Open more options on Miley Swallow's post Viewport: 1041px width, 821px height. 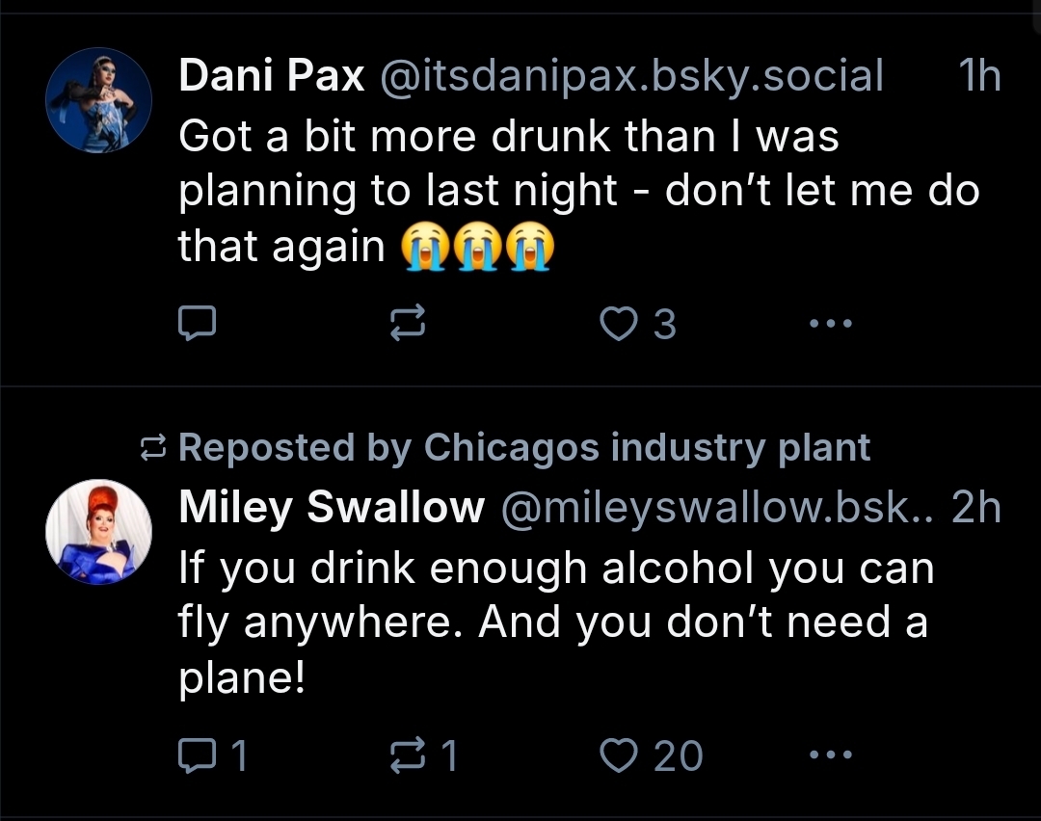(x=830, y=755)
